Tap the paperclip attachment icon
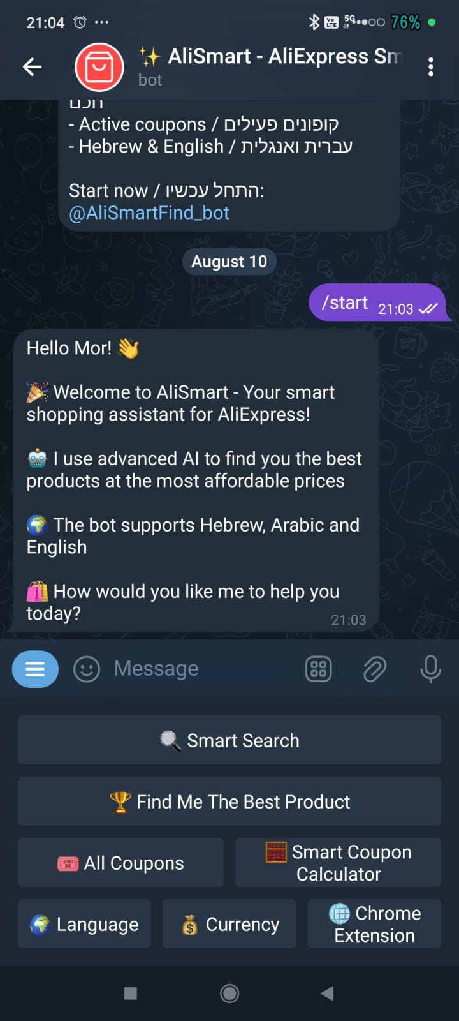 click(x=375, y=669)
